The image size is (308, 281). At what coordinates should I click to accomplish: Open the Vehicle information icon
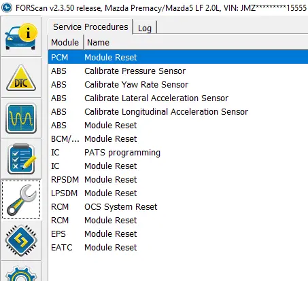tap(21, 37)
